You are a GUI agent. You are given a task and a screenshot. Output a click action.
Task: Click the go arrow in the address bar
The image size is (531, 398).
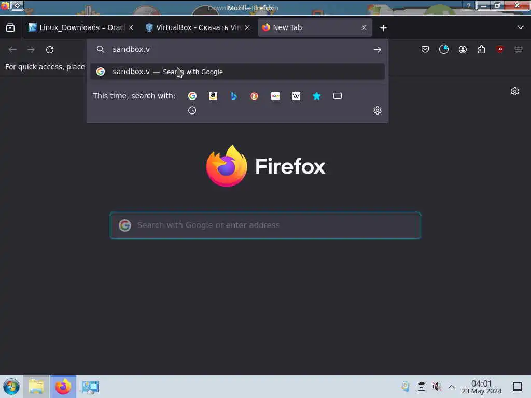coord(378,50)
